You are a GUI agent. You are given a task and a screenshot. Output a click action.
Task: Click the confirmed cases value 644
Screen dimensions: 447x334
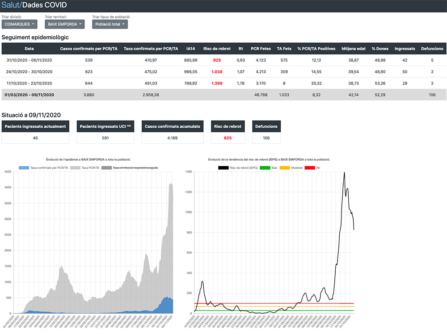coord(89,83)
